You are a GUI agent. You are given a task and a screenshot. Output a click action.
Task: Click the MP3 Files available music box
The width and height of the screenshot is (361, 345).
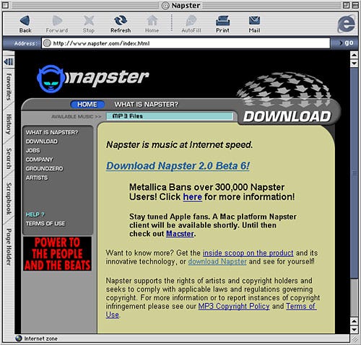click(170, 116)
